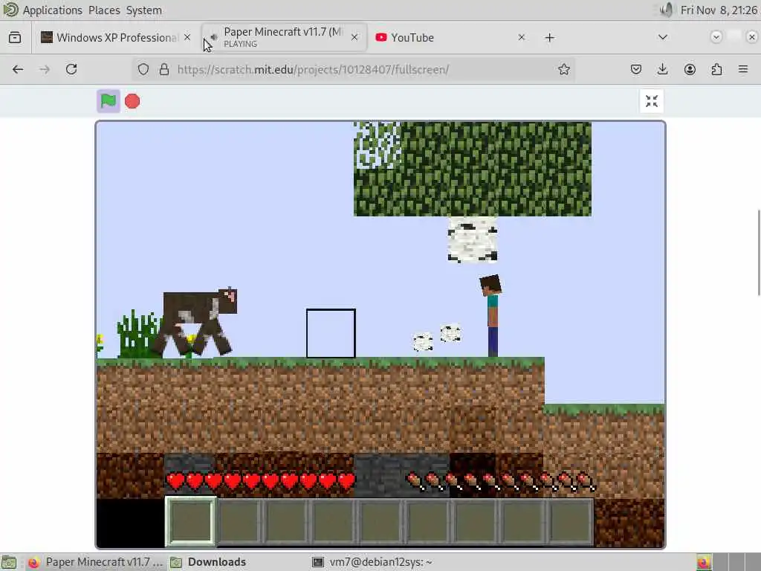Reload the current page
The width and height of the screenshot is (761, 571).
pos(71,69)
